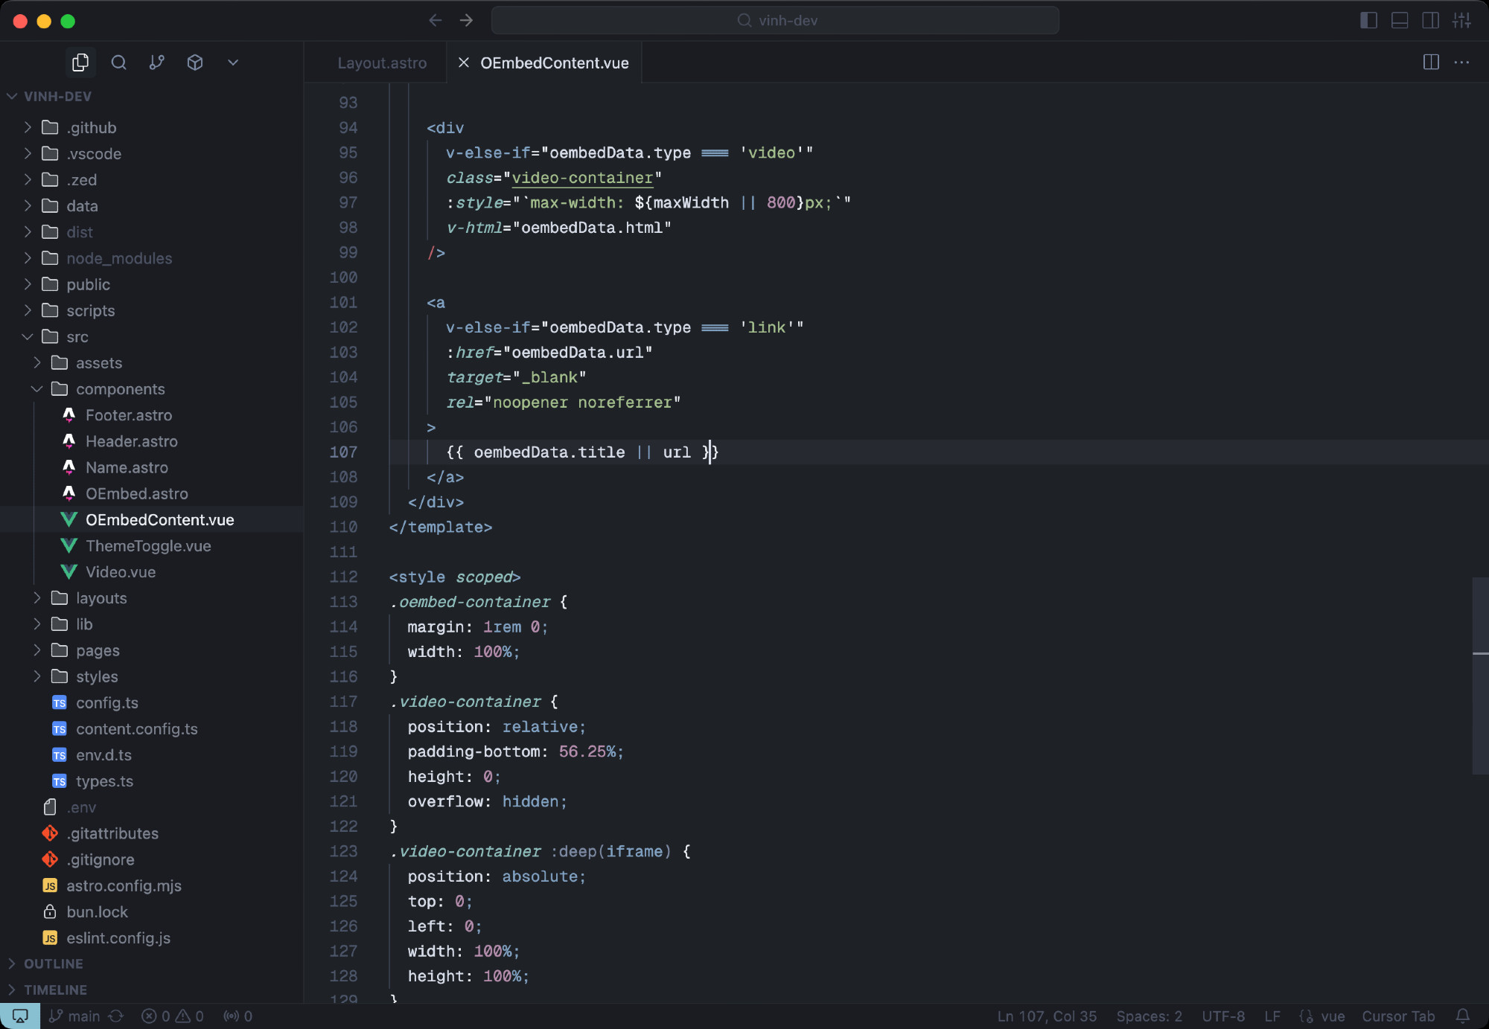The height and width of the screenshot is (1029, 1489).
Task: Expand the TIMELINE section
Action: point(152,990)
